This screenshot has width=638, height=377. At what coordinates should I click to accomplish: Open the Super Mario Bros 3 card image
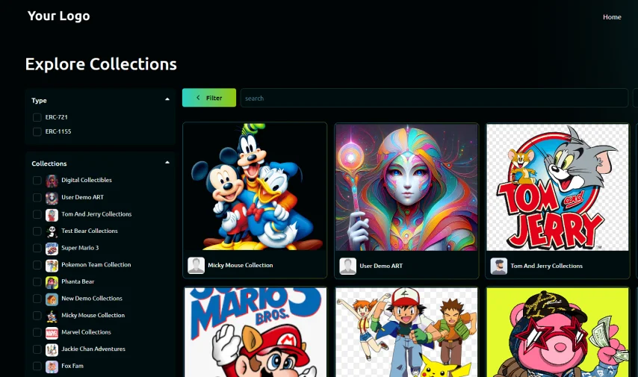coord(255,332)
